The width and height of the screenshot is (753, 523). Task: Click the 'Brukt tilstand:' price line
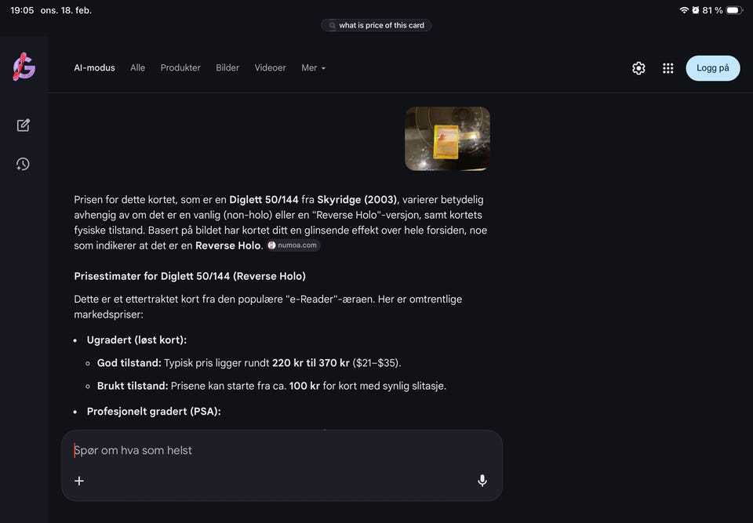coord(271,386)
